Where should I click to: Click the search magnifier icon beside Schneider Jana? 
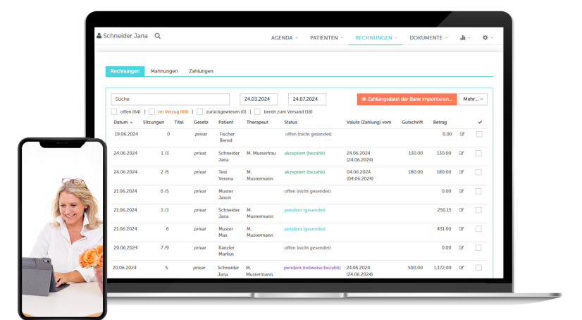click(158, 36)
